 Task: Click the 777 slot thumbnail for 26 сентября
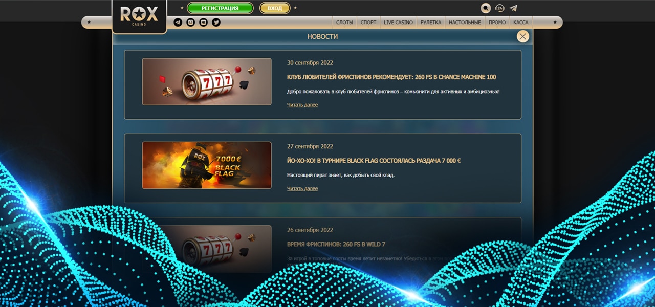click(207, 248)
